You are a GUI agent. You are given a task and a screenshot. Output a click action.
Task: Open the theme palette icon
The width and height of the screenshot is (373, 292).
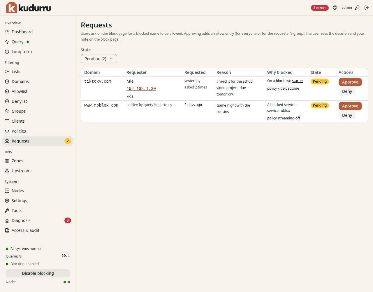click(335, 8)
